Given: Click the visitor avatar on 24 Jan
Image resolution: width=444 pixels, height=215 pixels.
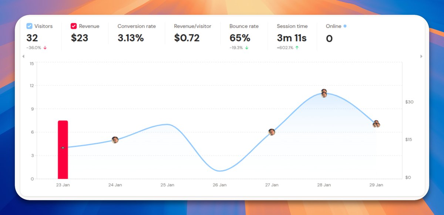Looking at the screenshot, I should point(115,140).
